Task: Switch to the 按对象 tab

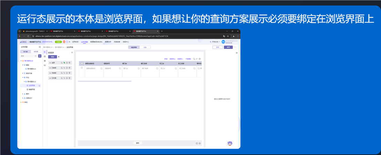Action: coord(25,52)
